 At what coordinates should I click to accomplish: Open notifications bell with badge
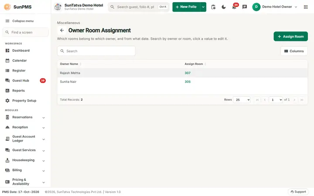tap(234, 7)
